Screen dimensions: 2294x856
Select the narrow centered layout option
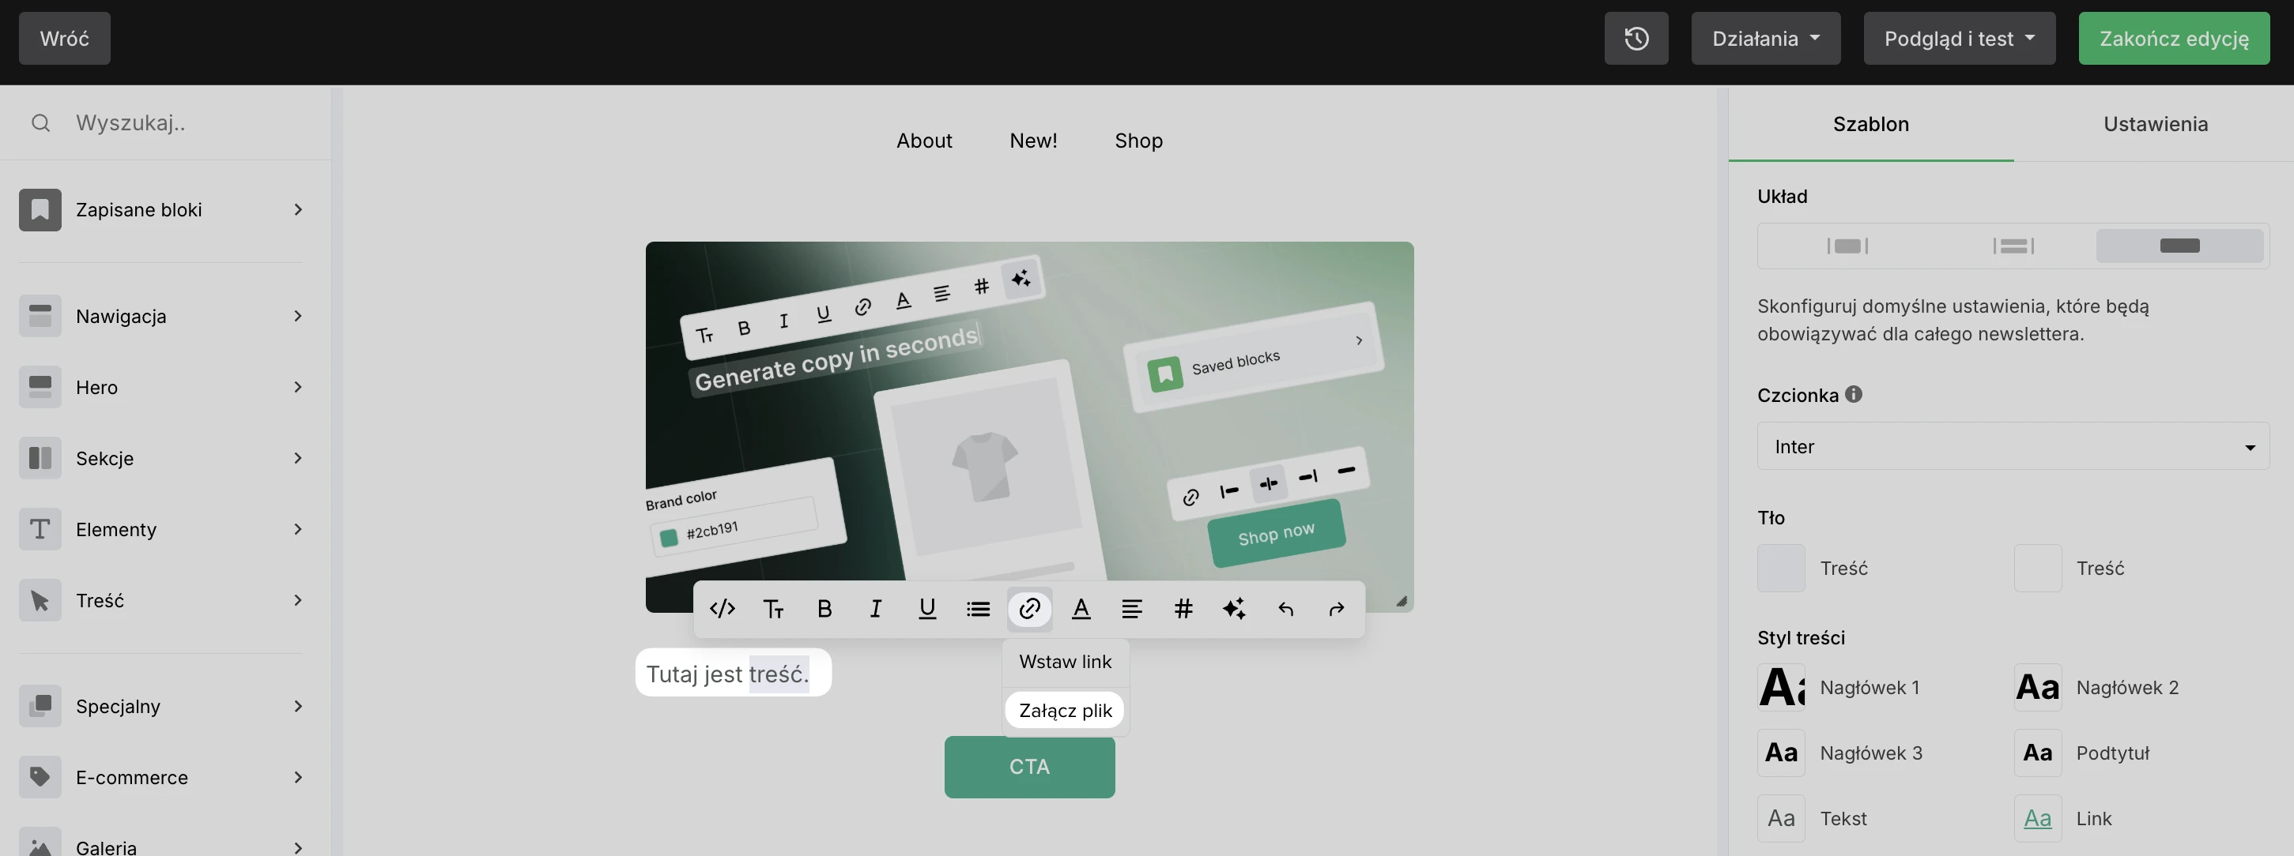(x=1848, y=246)
